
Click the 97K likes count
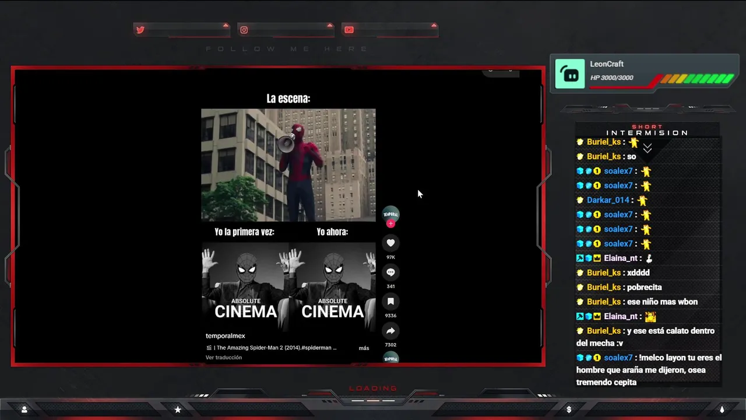(x=390, y=257)
